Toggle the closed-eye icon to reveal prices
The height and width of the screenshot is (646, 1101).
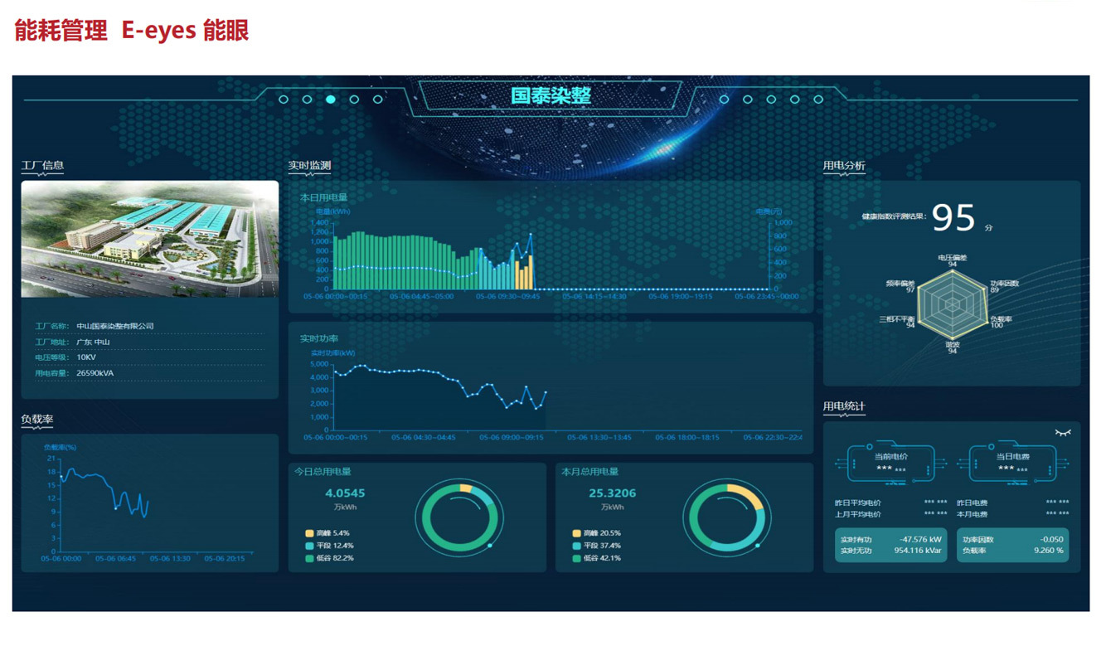point(1062,433)
